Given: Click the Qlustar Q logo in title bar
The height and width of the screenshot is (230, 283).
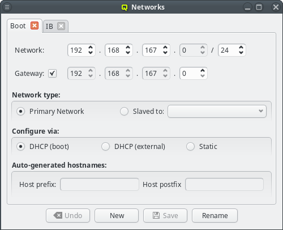Looking at the screenshot, I should pyautogui.click(x=125, y=7).
